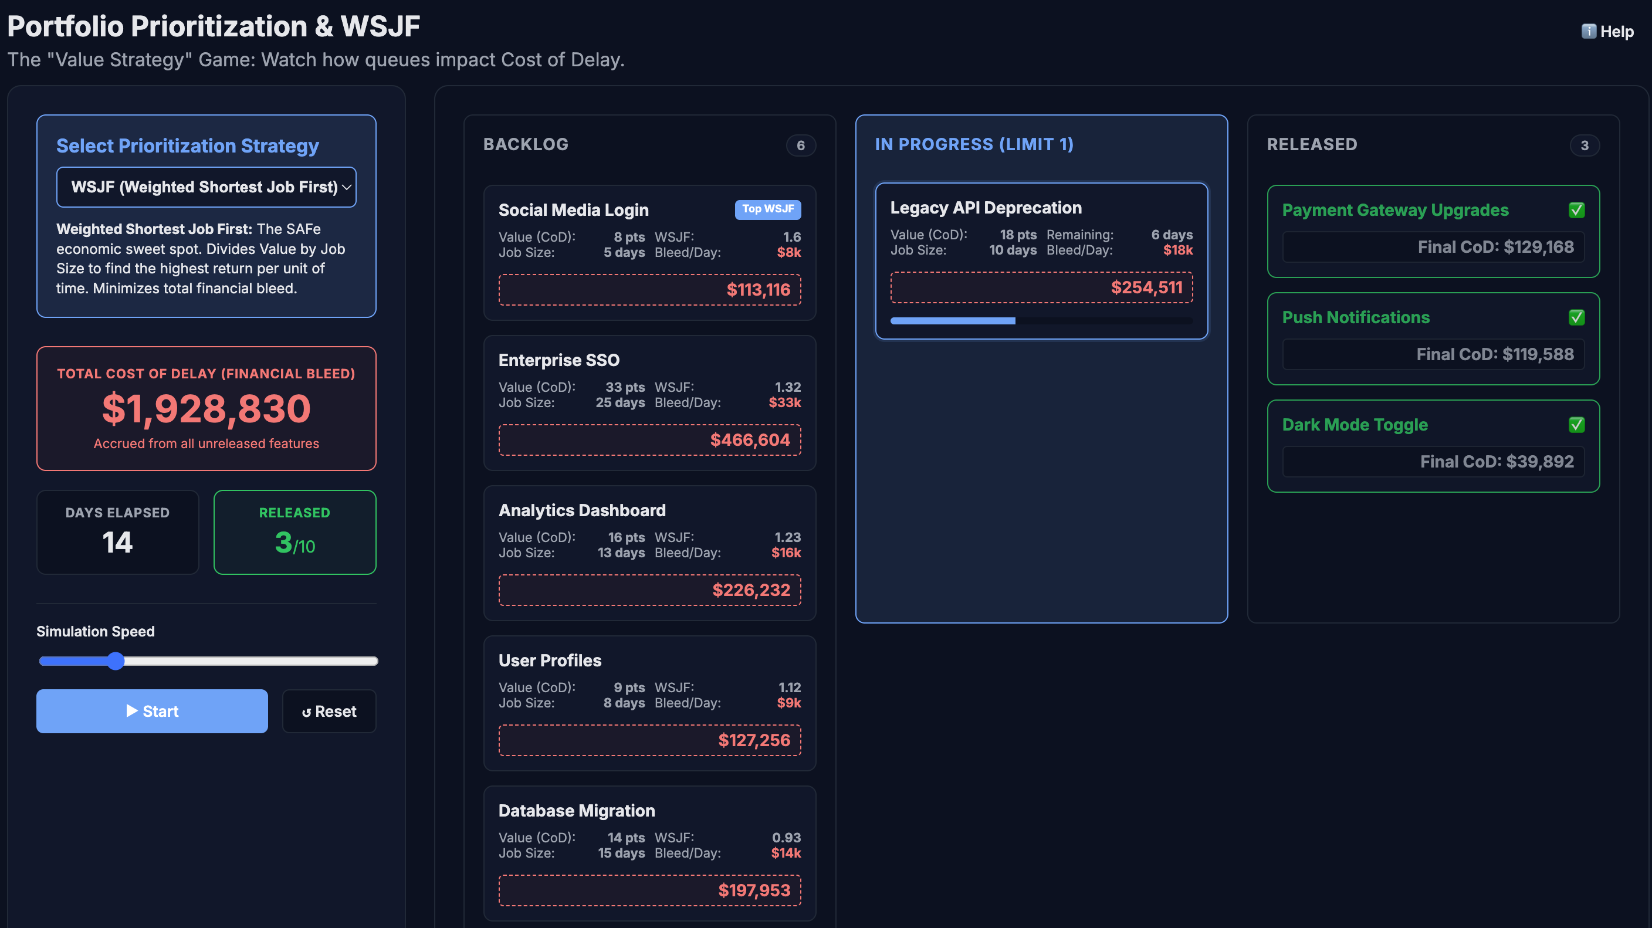1652x928 pixels.
Task: Click the BACKLOG column header
Action: click(x=525, y=144)
